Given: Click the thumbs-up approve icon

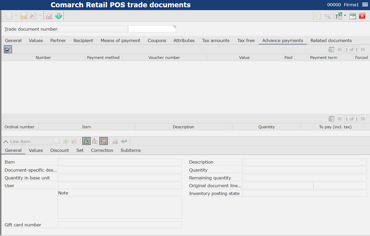Looking at the screenshot, I should (x=95, y=141).
